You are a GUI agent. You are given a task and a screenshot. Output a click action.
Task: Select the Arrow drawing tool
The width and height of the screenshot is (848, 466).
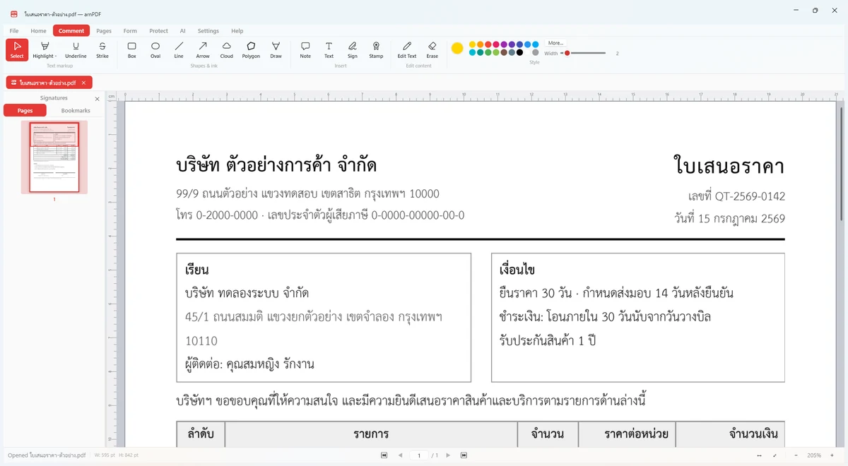click(x=203, y=49)
